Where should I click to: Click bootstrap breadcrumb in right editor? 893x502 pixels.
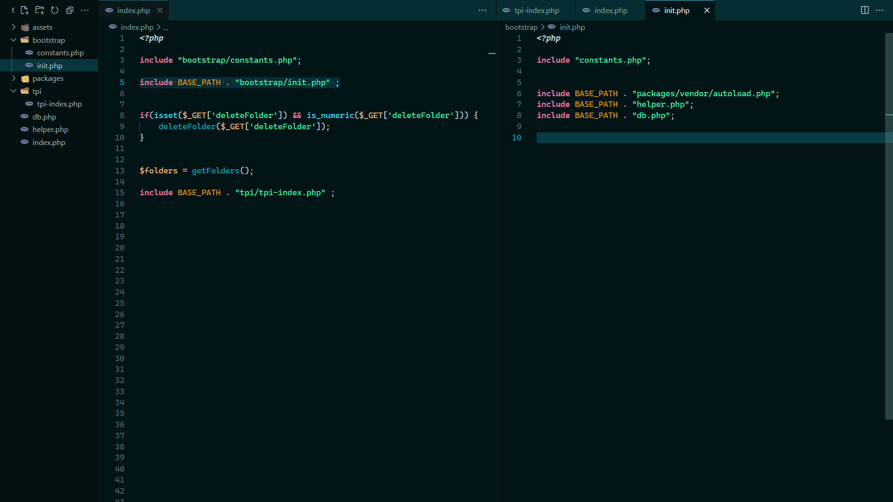pos(521,27)
